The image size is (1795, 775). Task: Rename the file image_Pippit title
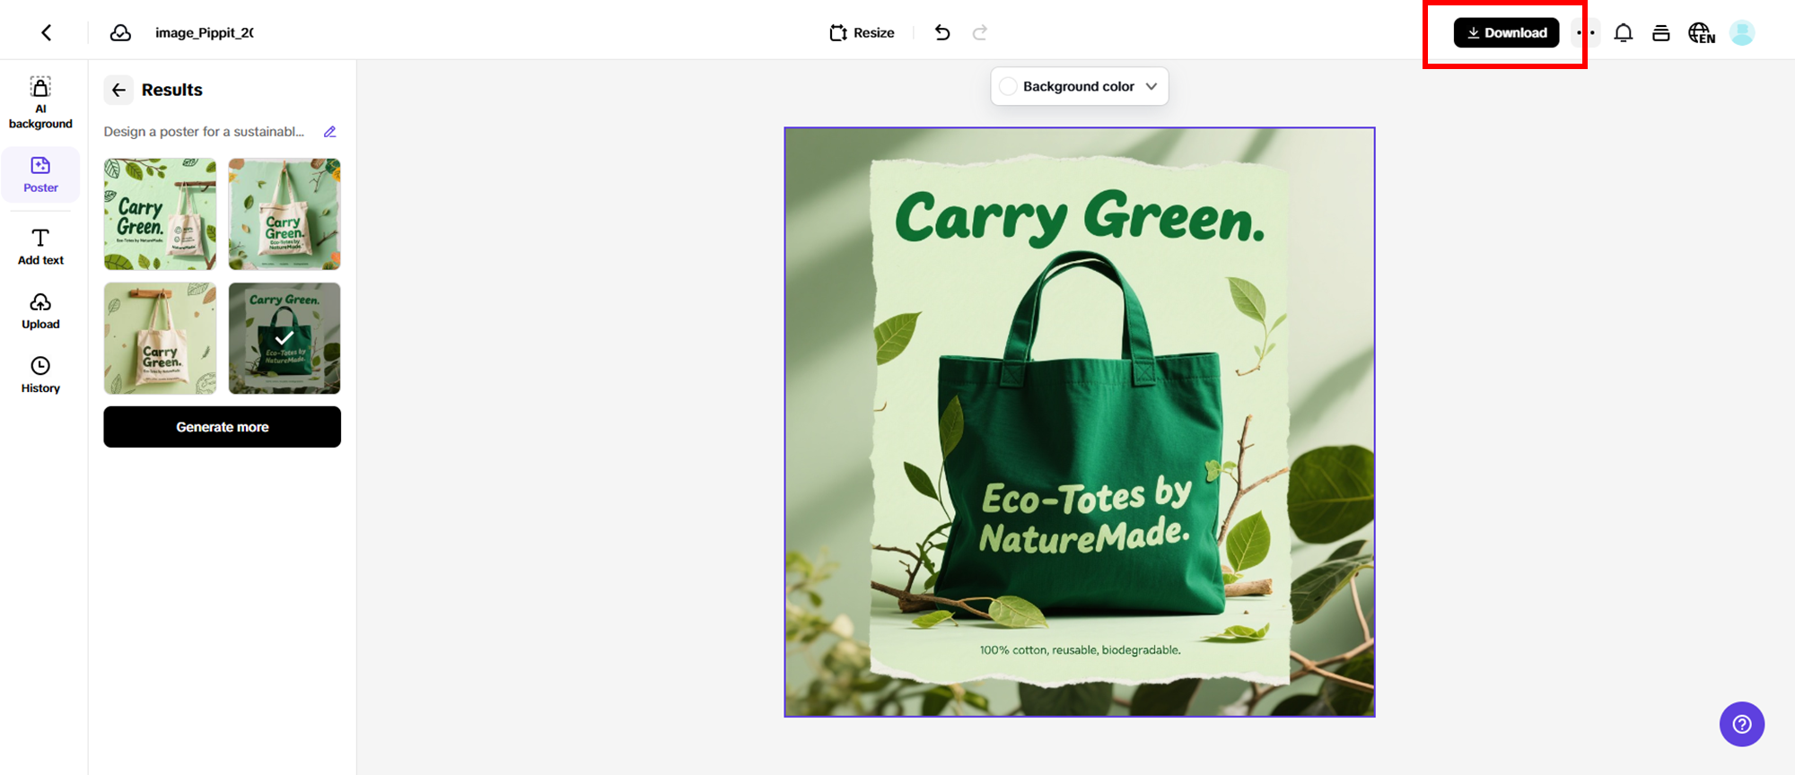tap(204, 33)
